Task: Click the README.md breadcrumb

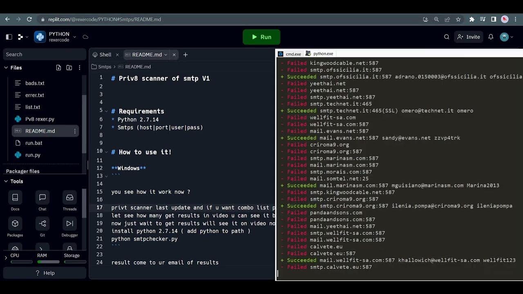Action: pyautogui.click(x=135, y=67)
